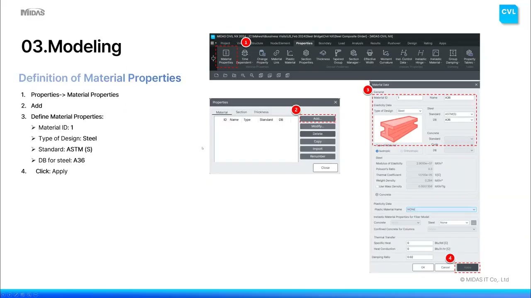Image resolution: width=531 pixels, height=298 pixels.
Task: Open the Type of Design dropdown
Action: pyautogui.click(x=409, y=111)
